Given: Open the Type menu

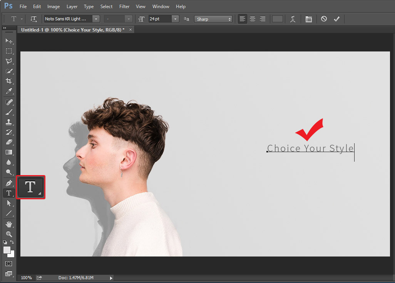Looking at the screenshot, I should (89, 7).
